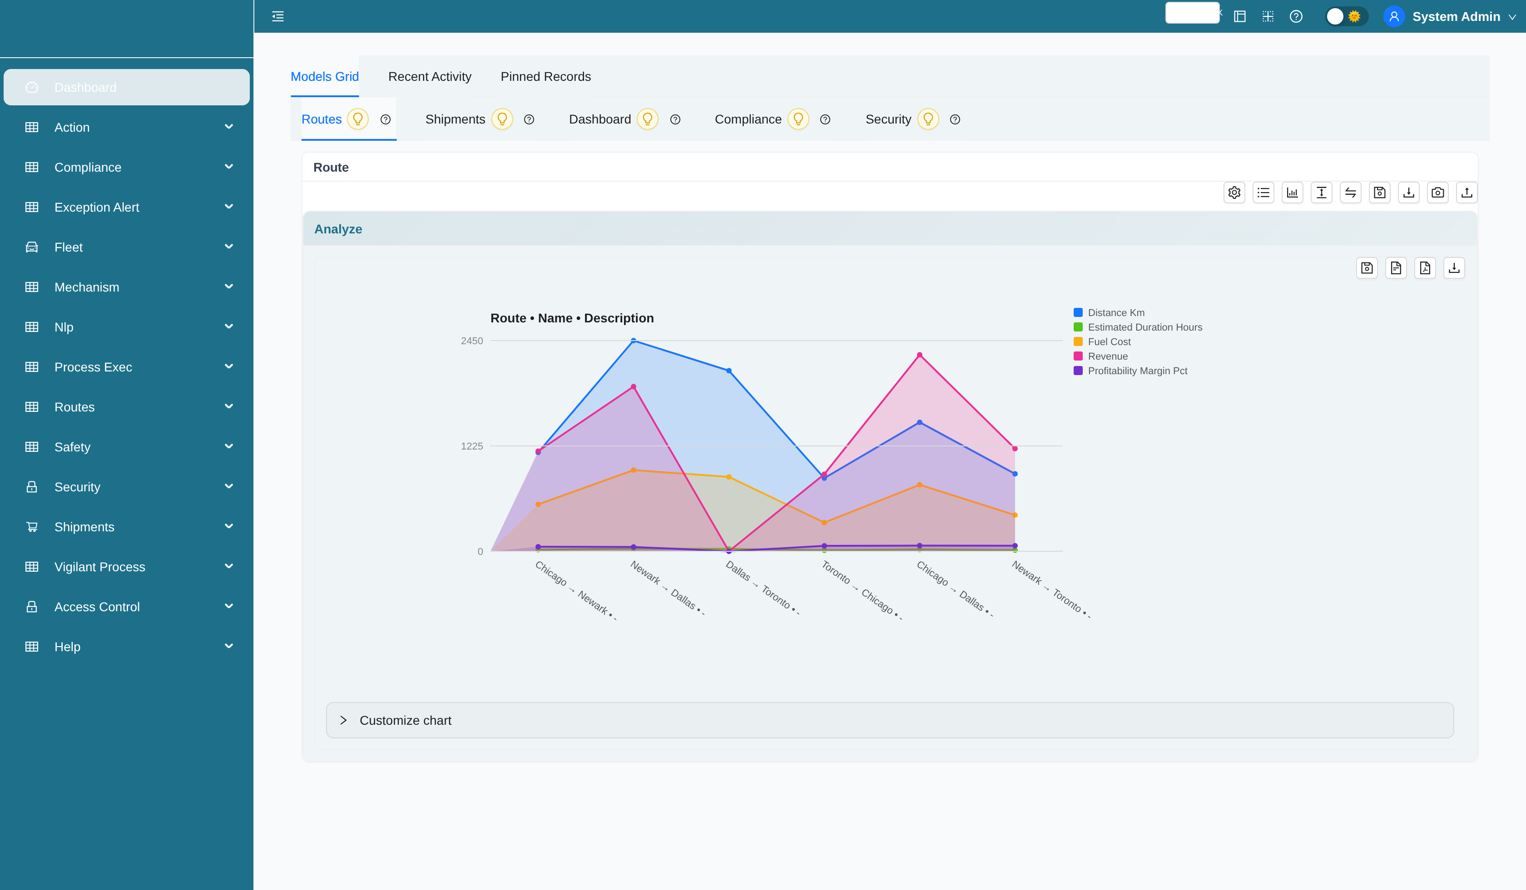The height and width of the screenshot is (890, 1526).
Task: Click the dotted grid icon in top bar
Action: pos(1268,16)
